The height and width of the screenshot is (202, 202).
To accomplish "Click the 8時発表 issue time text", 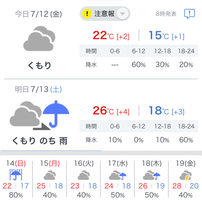I will pos(166,14).
